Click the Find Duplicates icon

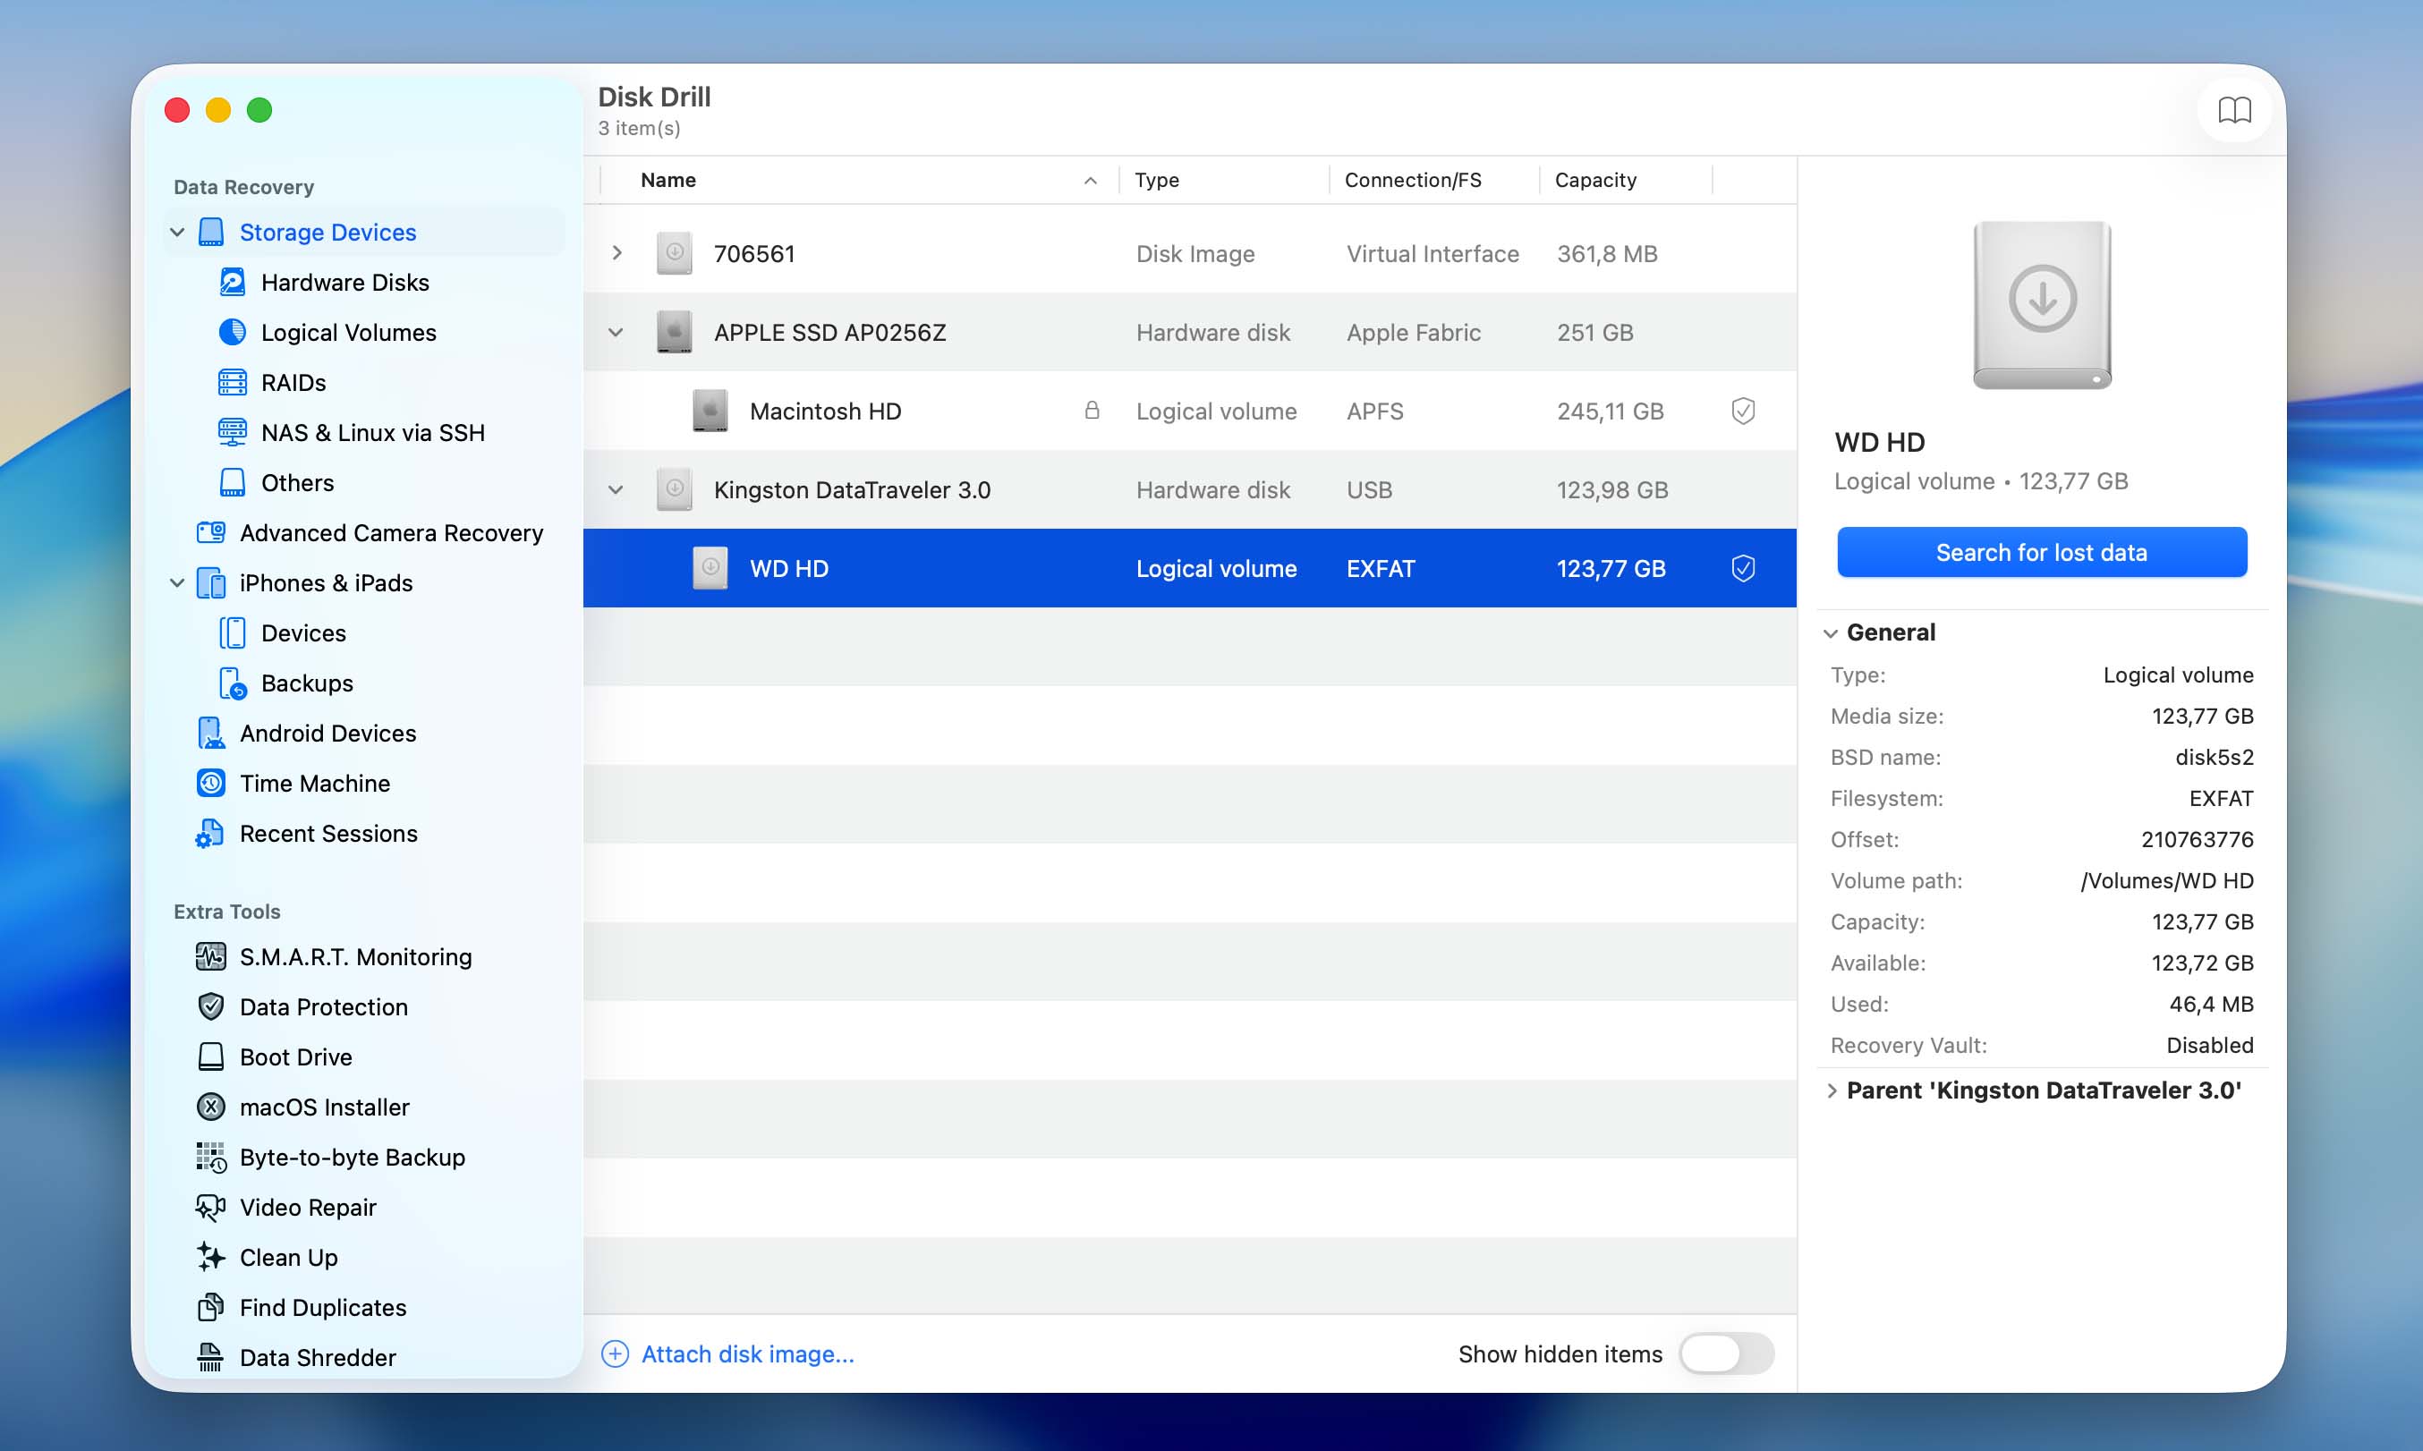click(210, 1306)
